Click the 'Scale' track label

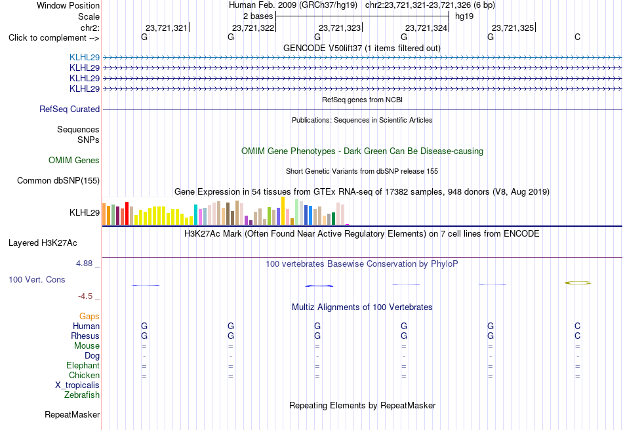point(89,16)
